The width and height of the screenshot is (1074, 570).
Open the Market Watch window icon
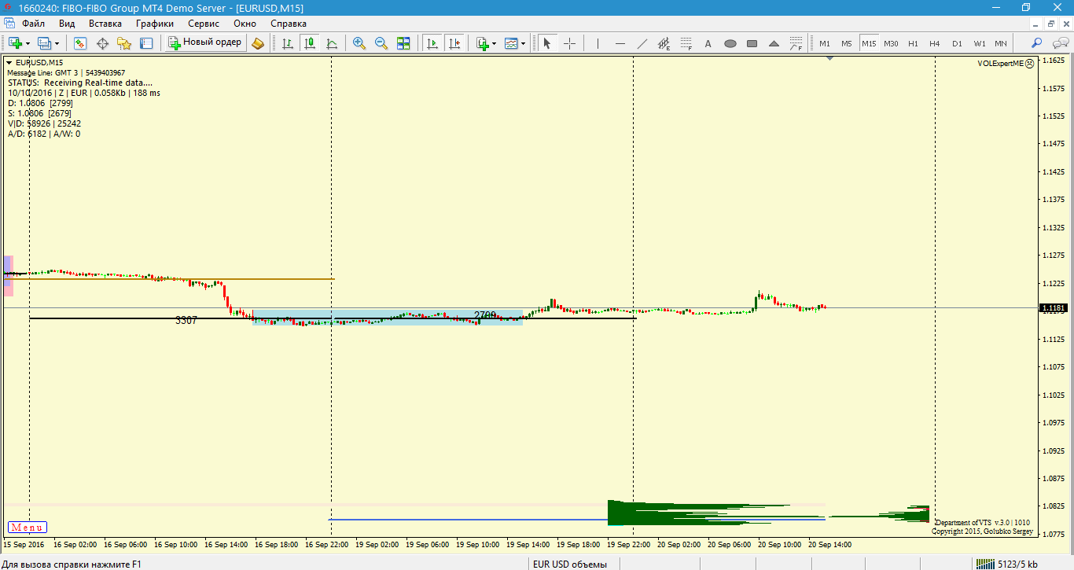(79, 43)
